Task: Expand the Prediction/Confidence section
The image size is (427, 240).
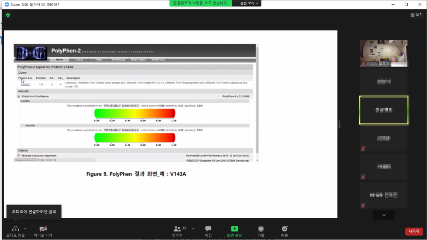Action: click(x=19, y=96)
